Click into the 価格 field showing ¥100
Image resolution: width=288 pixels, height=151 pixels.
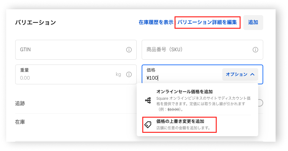(182, 74)
